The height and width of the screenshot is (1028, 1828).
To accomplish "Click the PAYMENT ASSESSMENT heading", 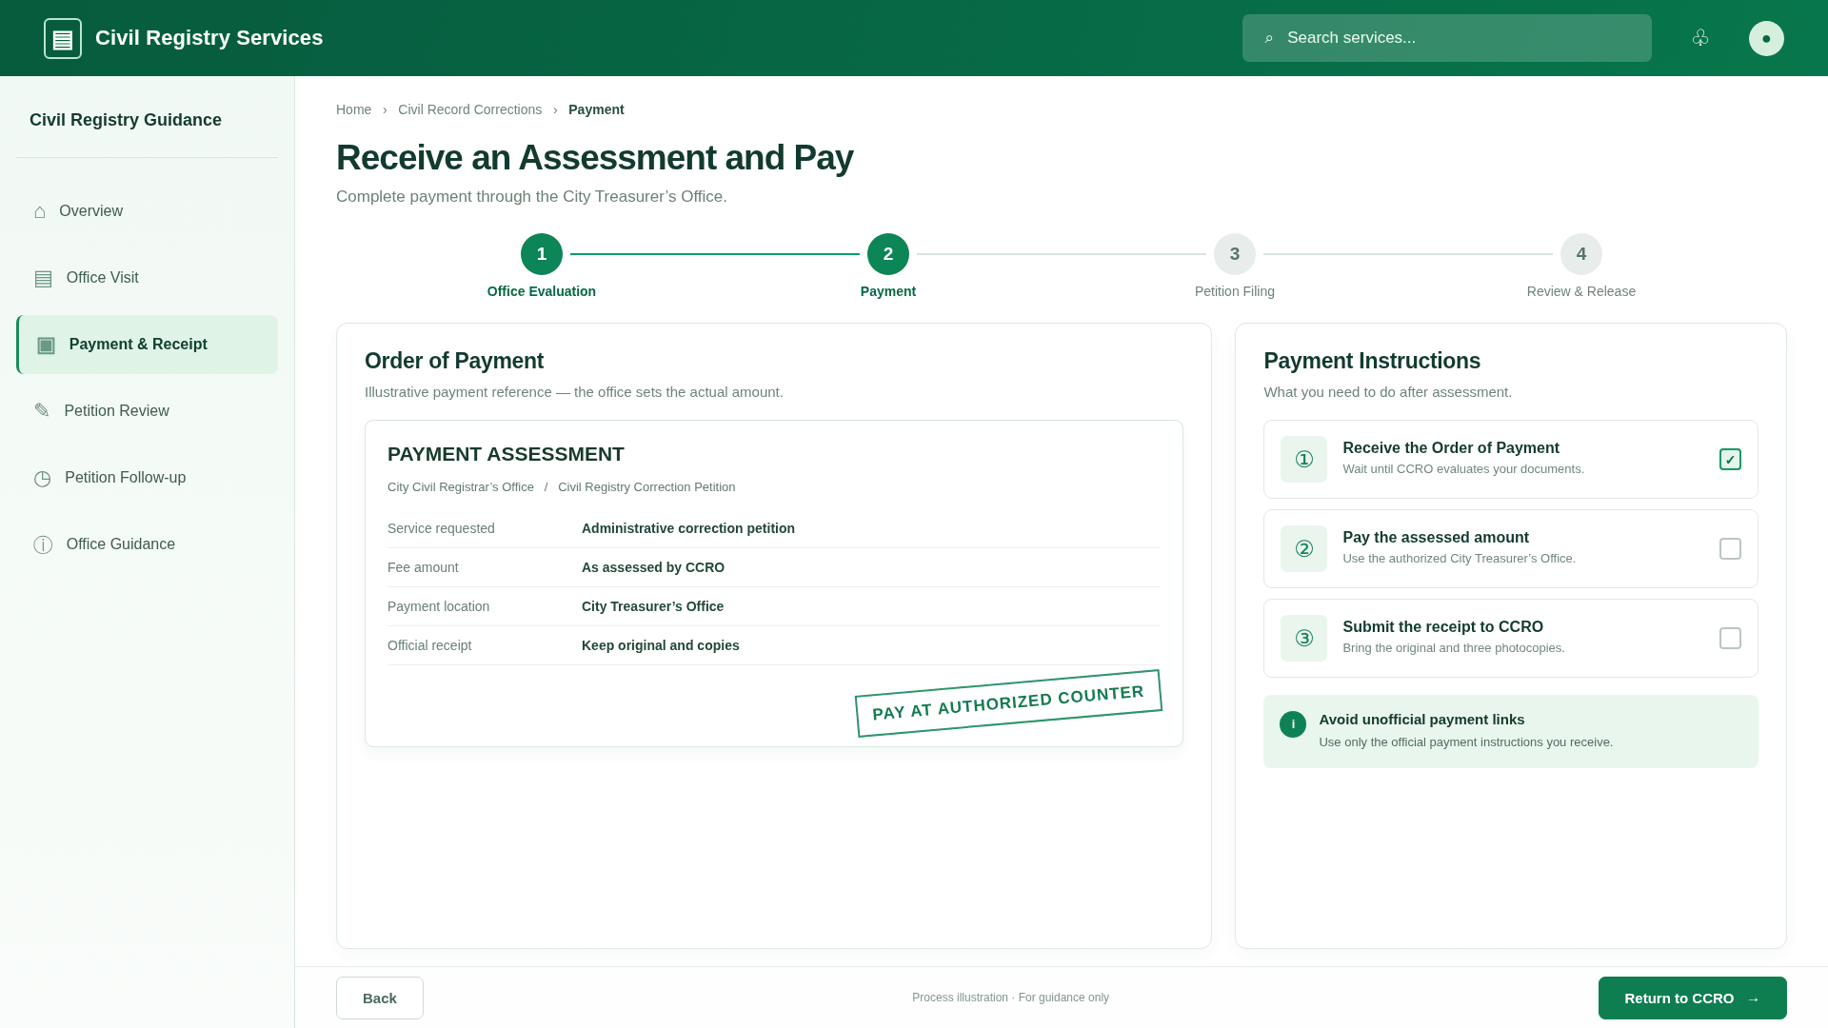I will coord(506,454).
